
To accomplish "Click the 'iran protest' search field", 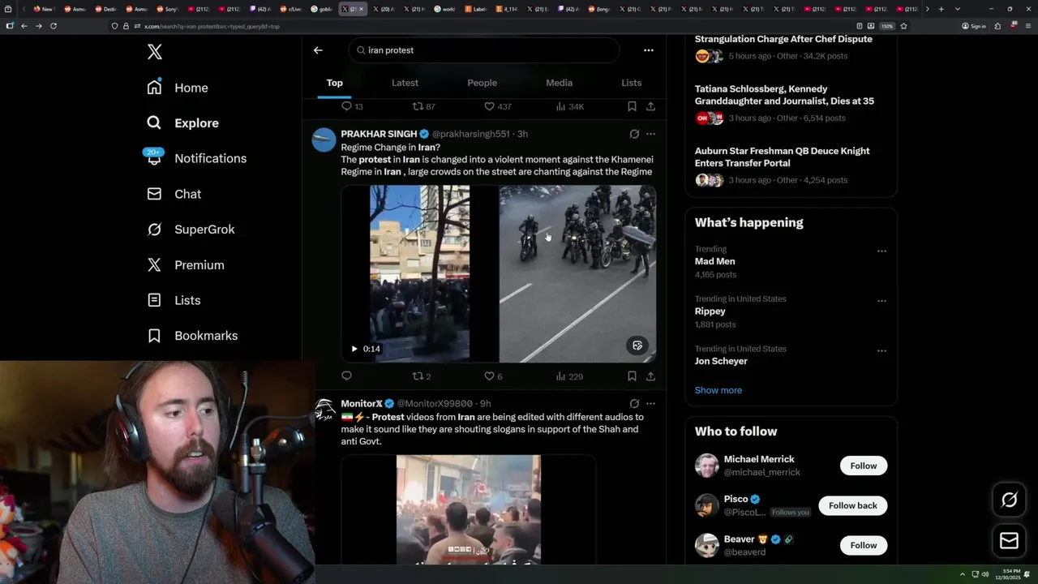I will tap(484, 50).
